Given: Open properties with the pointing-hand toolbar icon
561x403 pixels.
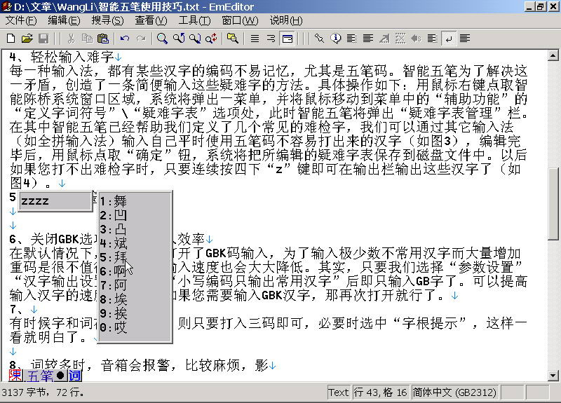Looking at the screenshot, I should (x=319, y=39).
